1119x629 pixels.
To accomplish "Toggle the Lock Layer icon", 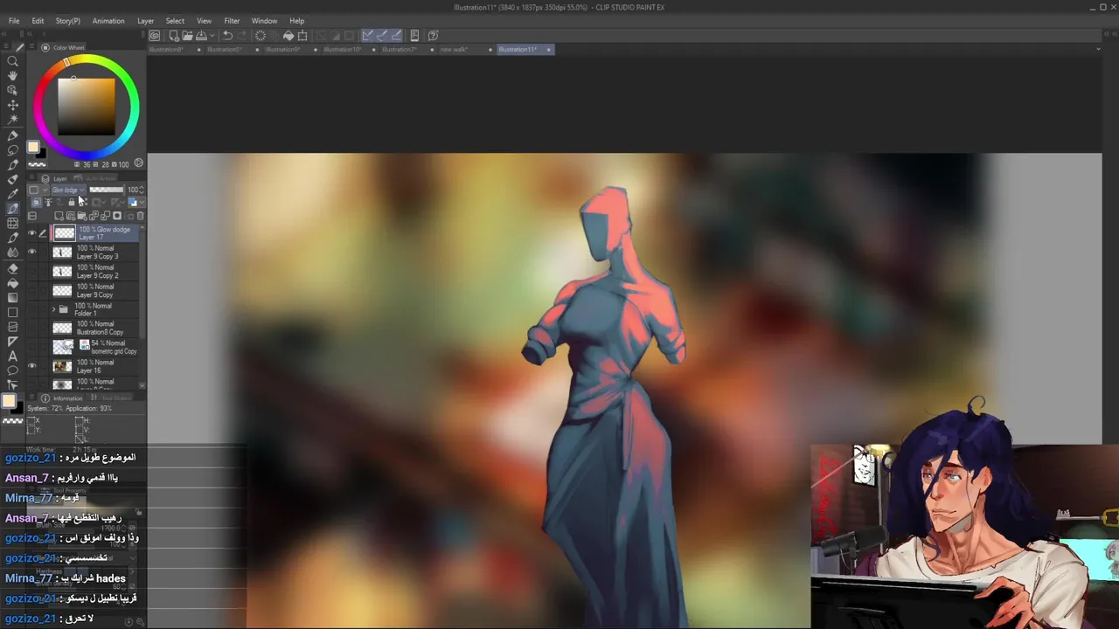I will coord(72,203).
